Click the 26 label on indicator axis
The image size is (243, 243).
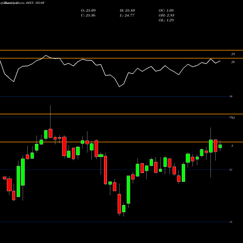click(233, 62)
